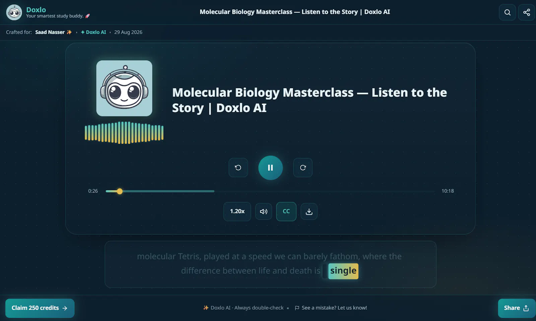The image size is (536, 321).
Task: Click the caption line starting molecular Tetris
Action: [269, 256]
